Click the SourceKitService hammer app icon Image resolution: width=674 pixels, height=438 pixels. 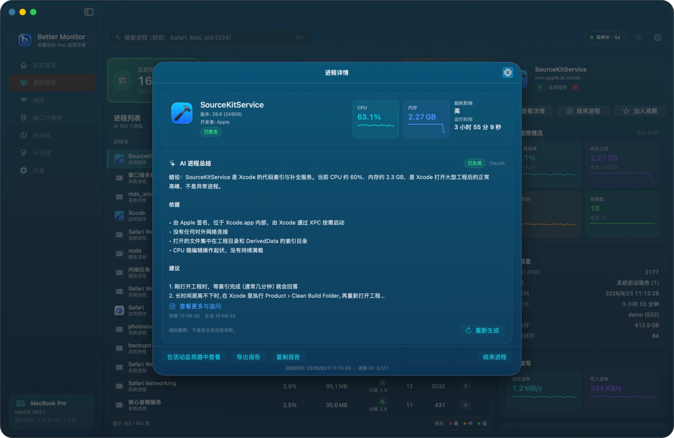click(x=182, y=113)
